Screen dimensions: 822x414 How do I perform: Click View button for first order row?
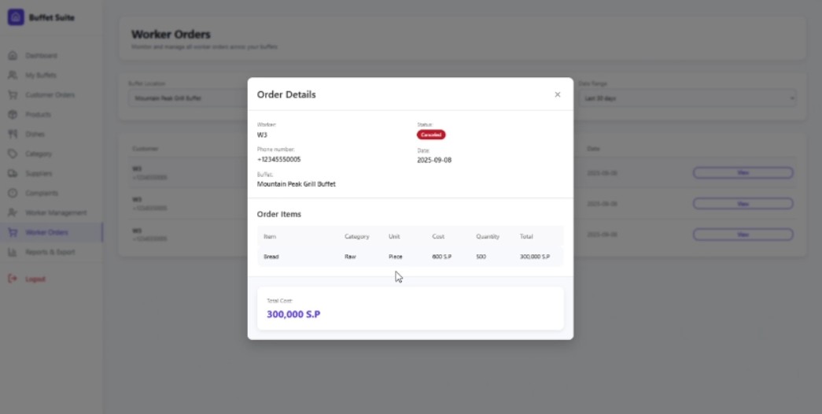coord(743,172)
